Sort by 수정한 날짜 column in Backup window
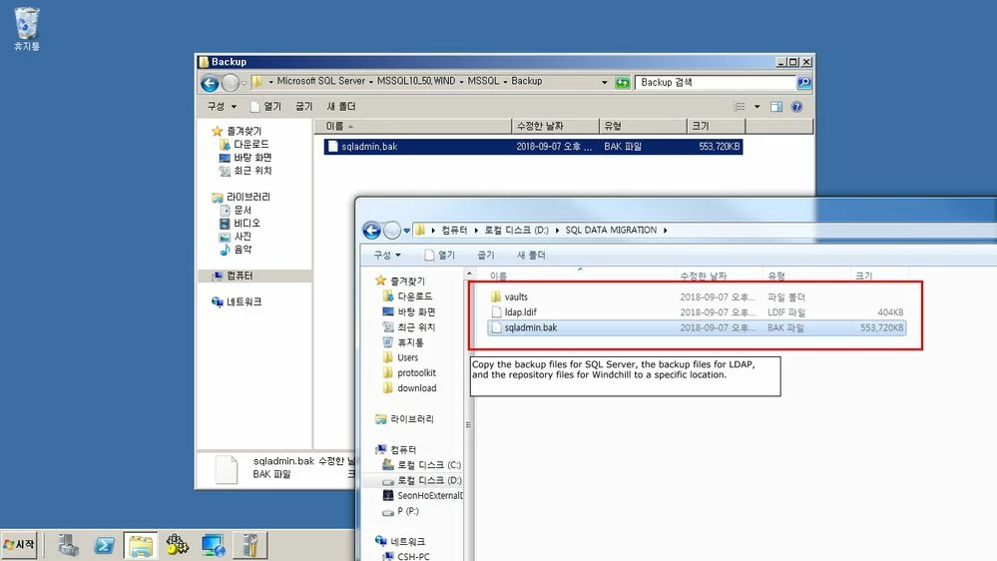Viewport: 997px width, 561px height. tap(556, 126)
